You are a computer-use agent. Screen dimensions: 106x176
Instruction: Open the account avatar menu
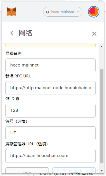94,12
